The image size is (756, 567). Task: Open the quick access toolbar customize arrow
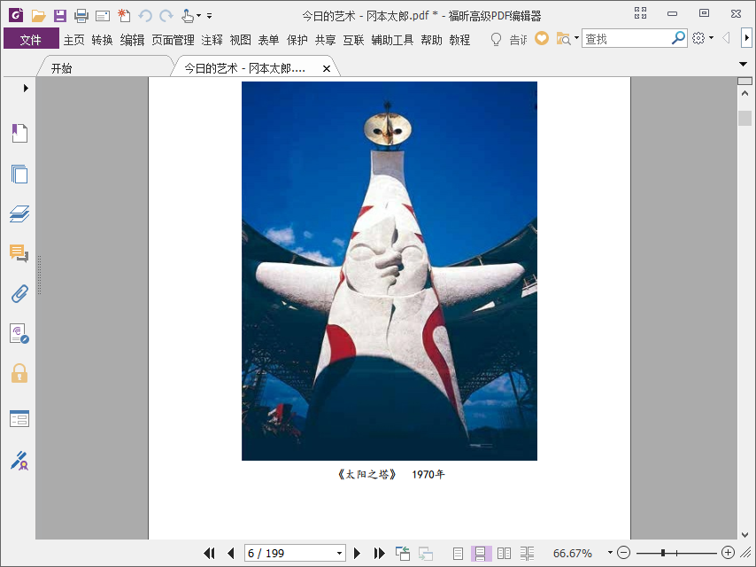pyautogui.click(x=209, y=16)
